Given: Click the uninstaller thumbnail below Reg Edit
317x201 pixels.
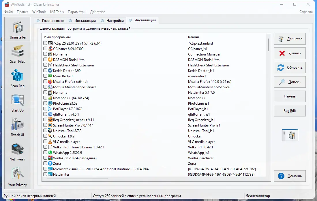Looking at the screenshot, I should pyautogui.click(x=290, y=135).
